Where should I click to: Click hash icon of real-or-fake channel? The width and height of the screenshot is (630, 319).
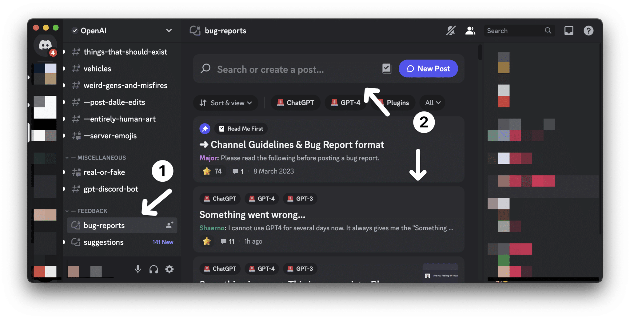coord(76,172)
